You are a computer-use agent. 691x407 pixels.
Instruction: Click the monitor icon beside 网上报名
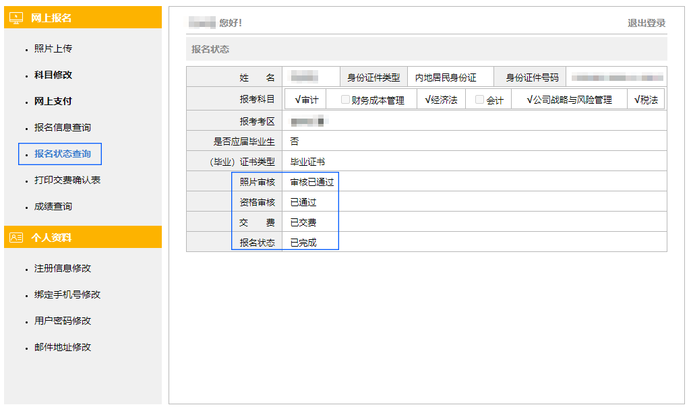click(16, 18)
